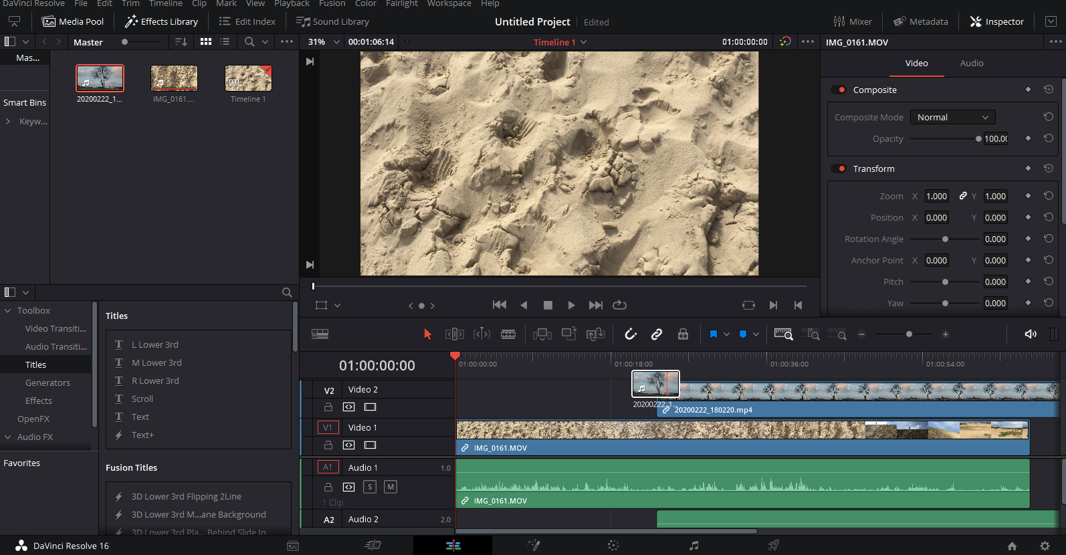Open the Edit Index panel
The image size is (1066, 555).
[x=247, y=21]
